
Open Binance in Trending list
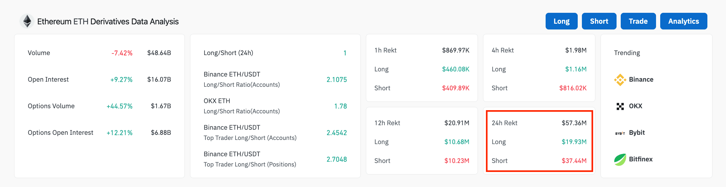[641, 79]
